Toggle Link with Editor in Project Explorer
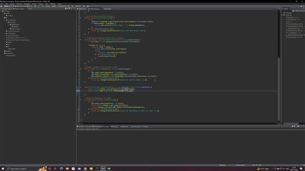Image resolution: width=305 pixels, height=171 pixels. [68, 9]
